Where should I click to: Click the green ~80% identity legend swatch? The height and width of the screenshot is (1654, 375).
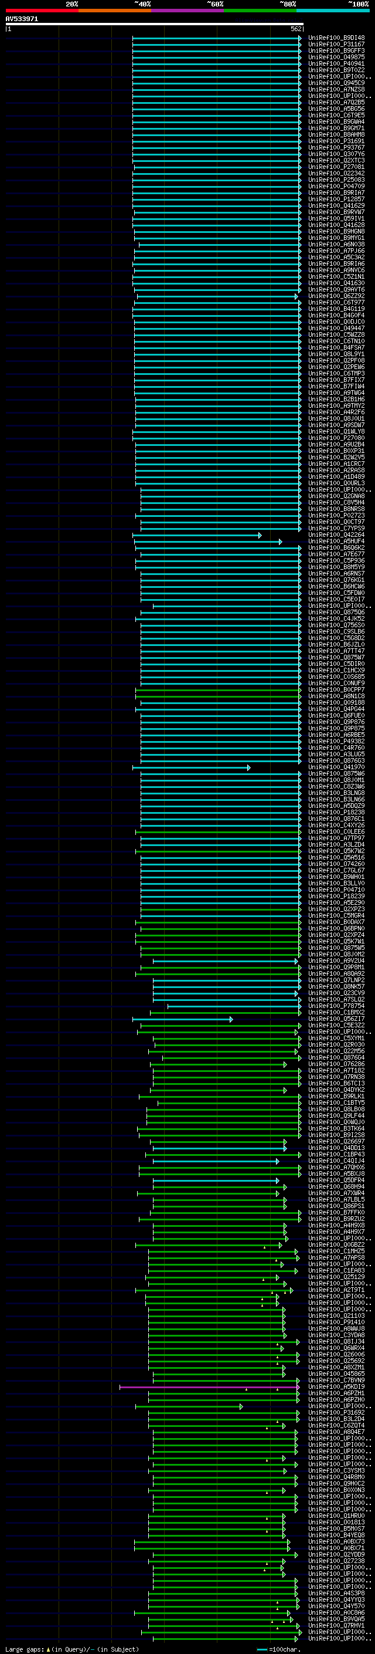coord(260,11)
